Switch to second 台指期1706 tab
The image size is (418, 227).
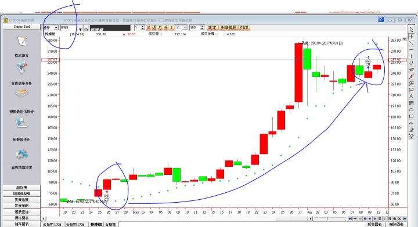coord(75,225)
